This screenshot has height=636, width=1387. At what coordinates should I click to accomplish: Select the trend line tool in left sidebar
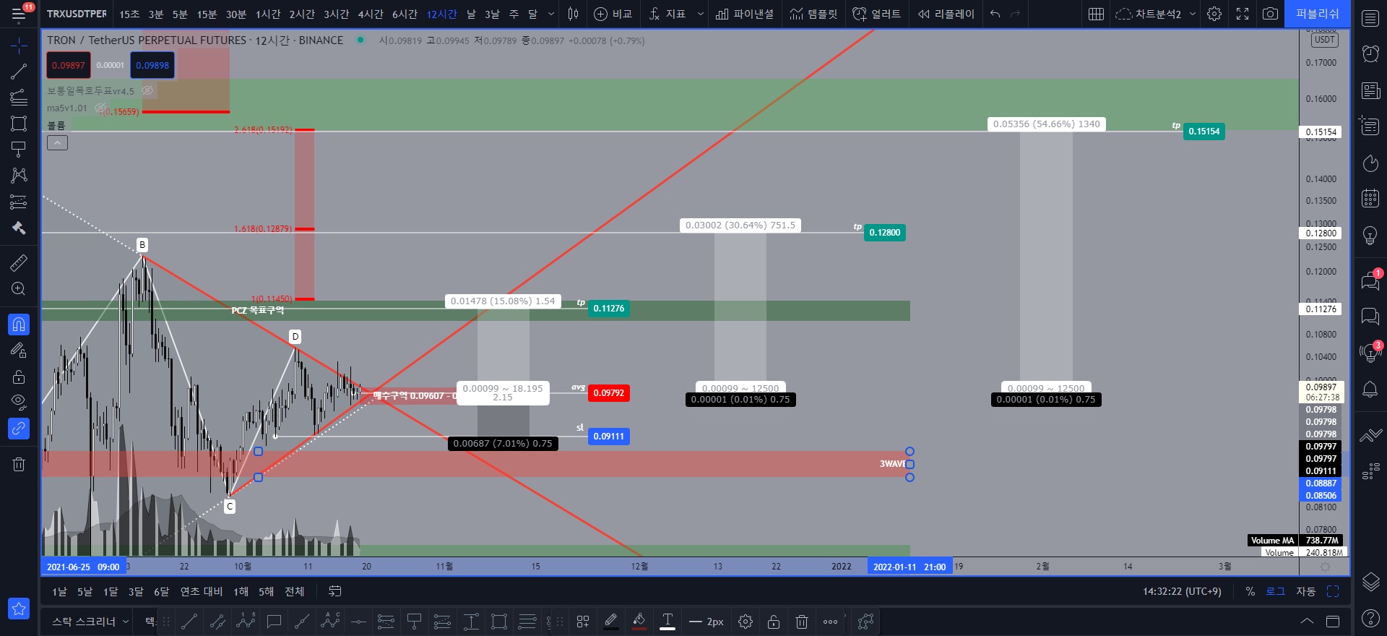pyautogui.click(x=19, y=71)
